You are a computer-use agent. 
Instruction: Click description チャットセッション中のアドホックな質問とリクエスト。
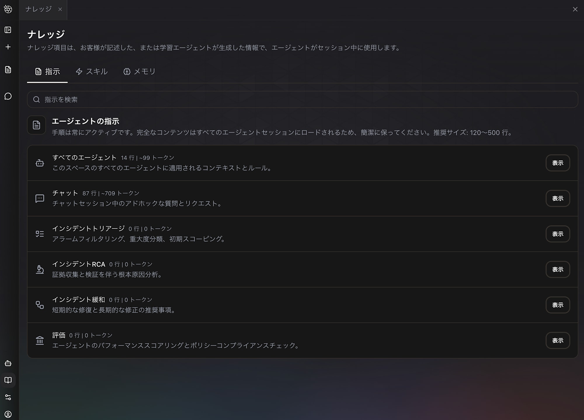click(138, 203)
